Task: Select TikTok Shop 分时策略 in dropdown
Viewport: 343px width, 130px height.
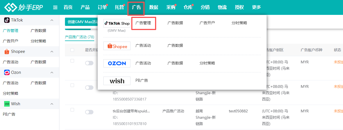Action: click(239, 23)
